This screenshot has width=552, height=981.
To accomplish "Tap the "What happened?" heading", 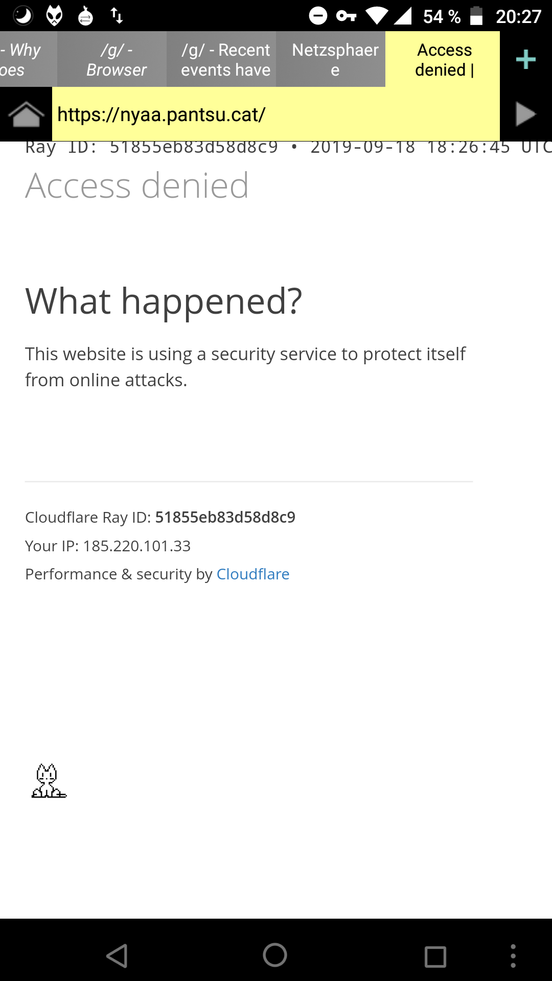I will click(x=164, y=301).
